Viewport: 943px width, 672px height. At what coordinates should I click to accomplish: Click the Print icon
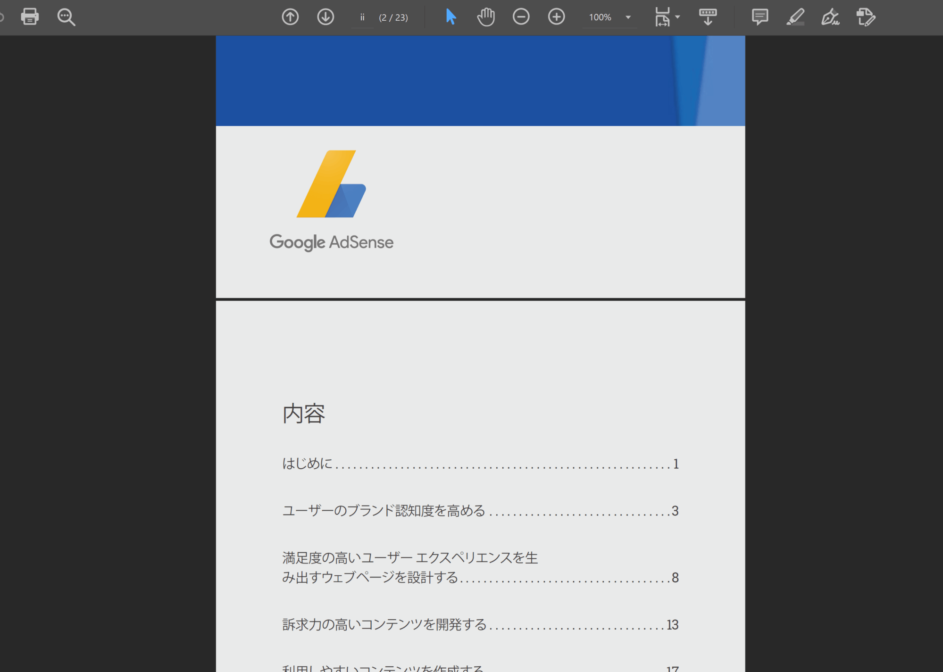pos(30,17)
